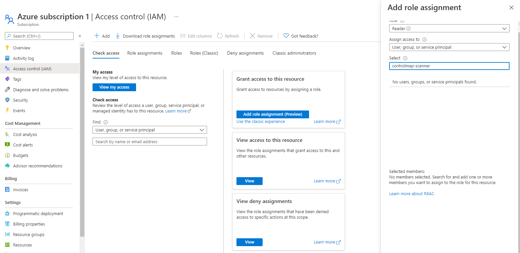The height and width of the screenshot is (253, 520).
Task: Click the Resources grid icon
Action: point(7,245)
